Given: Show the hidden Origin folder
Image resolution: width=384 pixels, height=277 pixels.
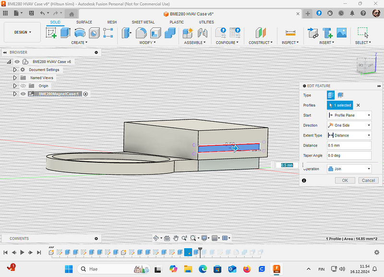Looking at the screenshot, I should point(23,86).
